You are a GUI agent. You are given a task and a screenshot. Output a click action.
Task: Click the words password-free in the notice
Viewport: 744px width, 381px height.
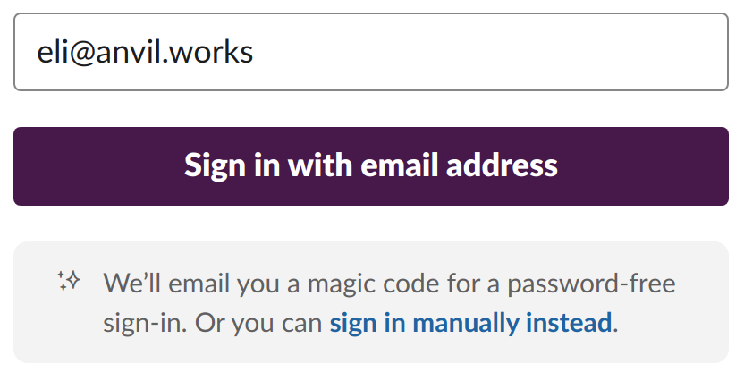click(x=591, y=284)
